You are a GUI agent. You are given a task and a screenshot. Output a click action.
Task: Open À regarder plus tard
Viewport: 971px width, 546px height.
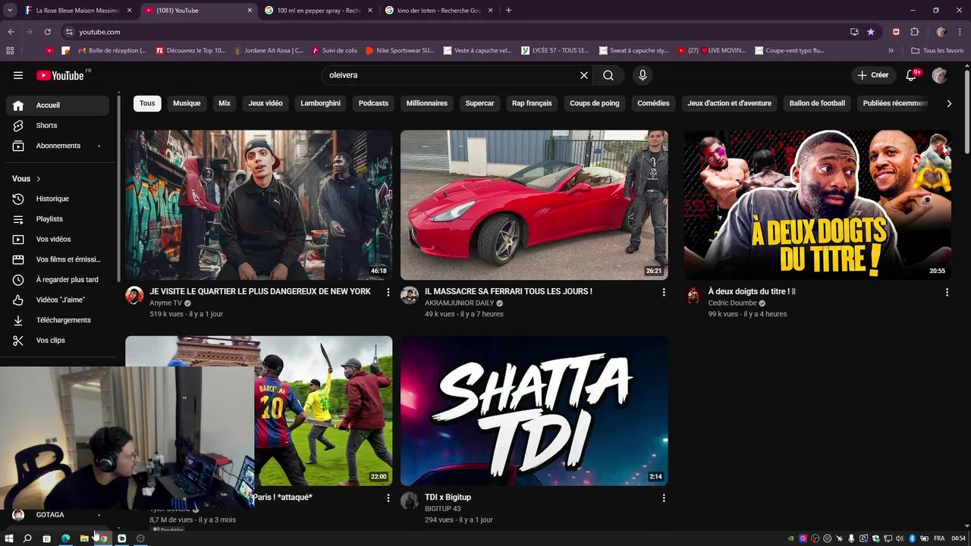[58, 280]
